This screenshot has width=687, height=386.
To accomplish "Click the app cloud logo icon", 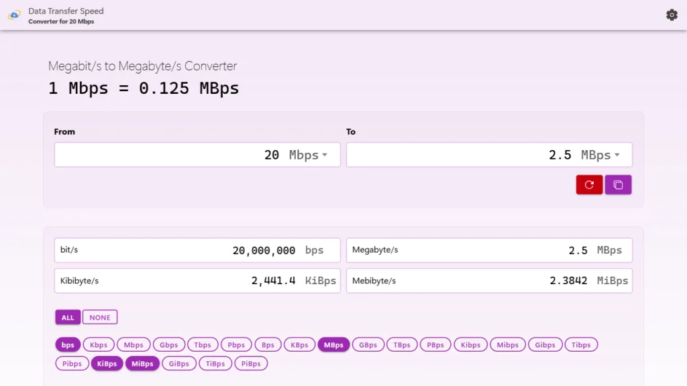I will pyautogui.click(x=14, y=15).
